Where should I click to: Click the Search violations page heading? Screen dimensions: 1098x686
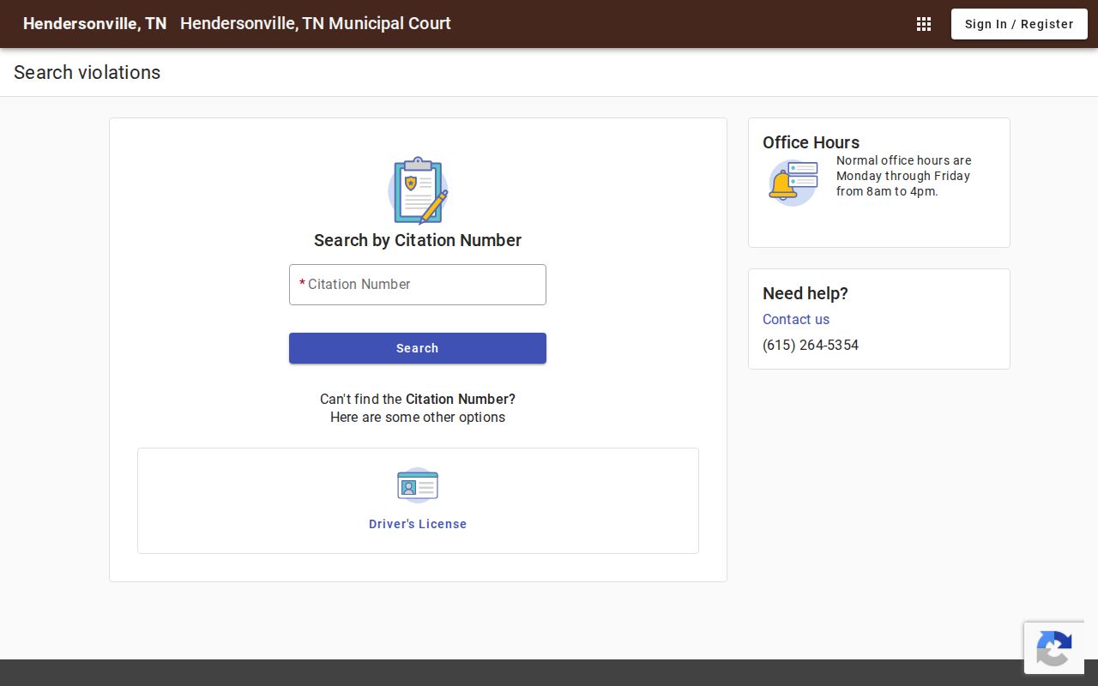pyautogui.click(x=87, y=72)
